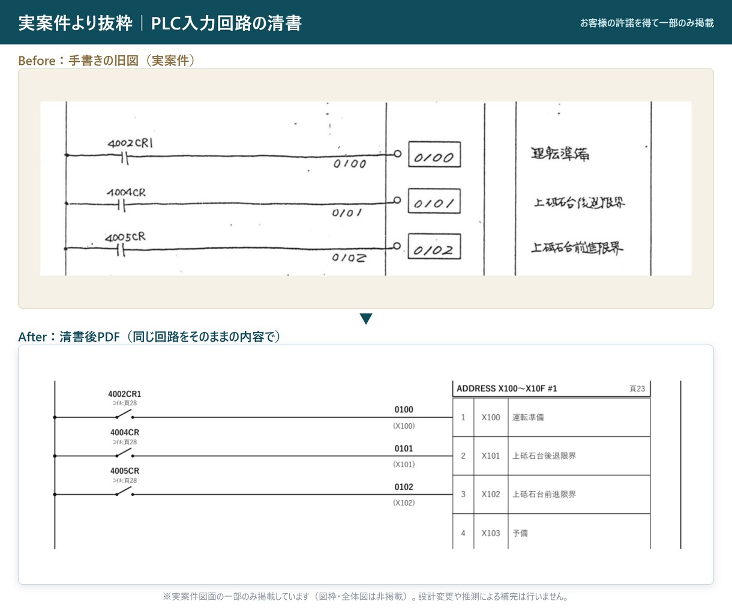Select the Before：手書きの旧図 heading

pyautogui.click(x=107, y=60)
